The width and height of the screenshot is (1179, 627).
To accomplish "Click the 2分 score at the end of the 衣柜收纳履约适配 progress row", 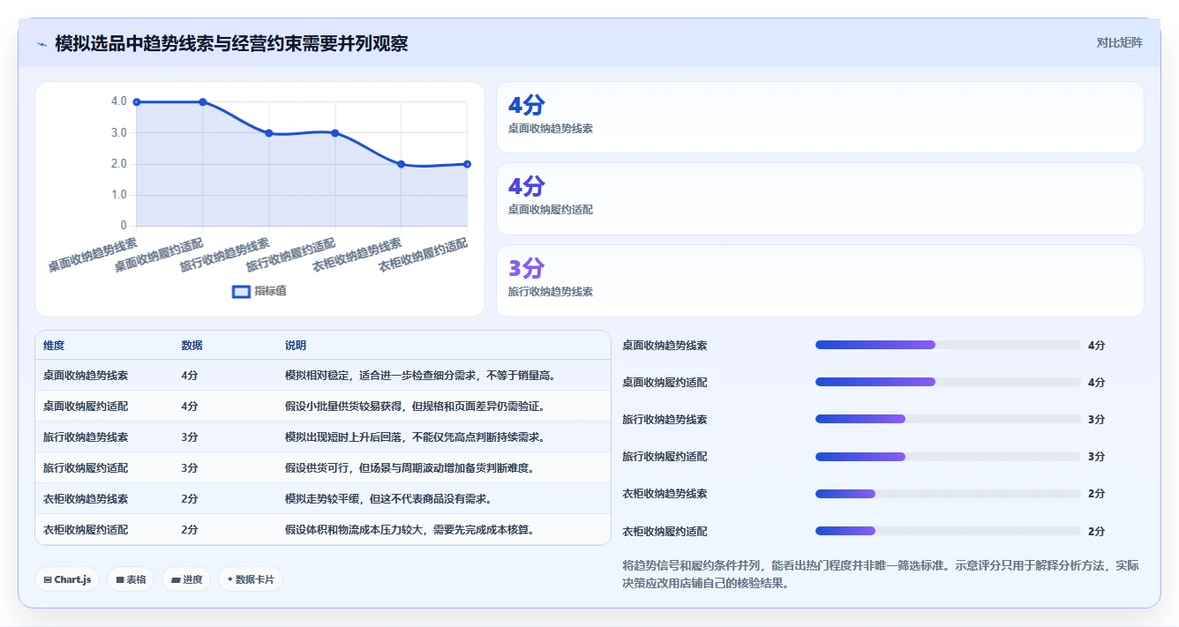I will coord(1097,532).
